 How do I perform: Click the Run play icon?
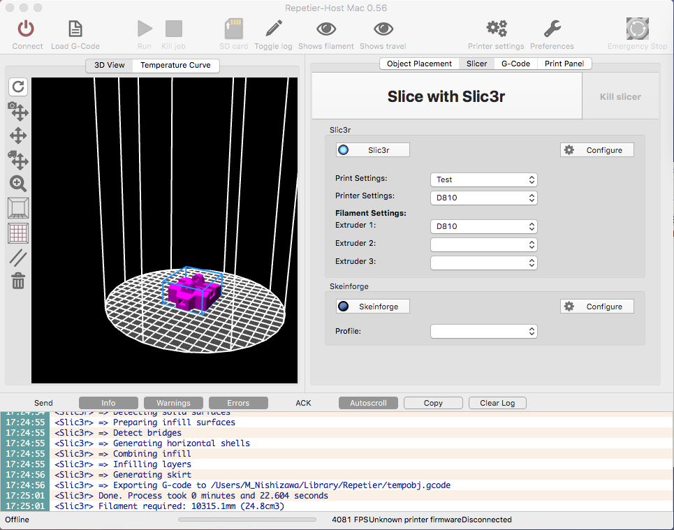pyautogui.click(x=145, y=29)
